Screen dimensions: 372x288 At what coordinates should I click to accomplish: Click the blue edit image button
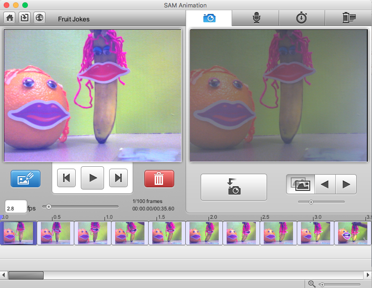click(26, 179)
